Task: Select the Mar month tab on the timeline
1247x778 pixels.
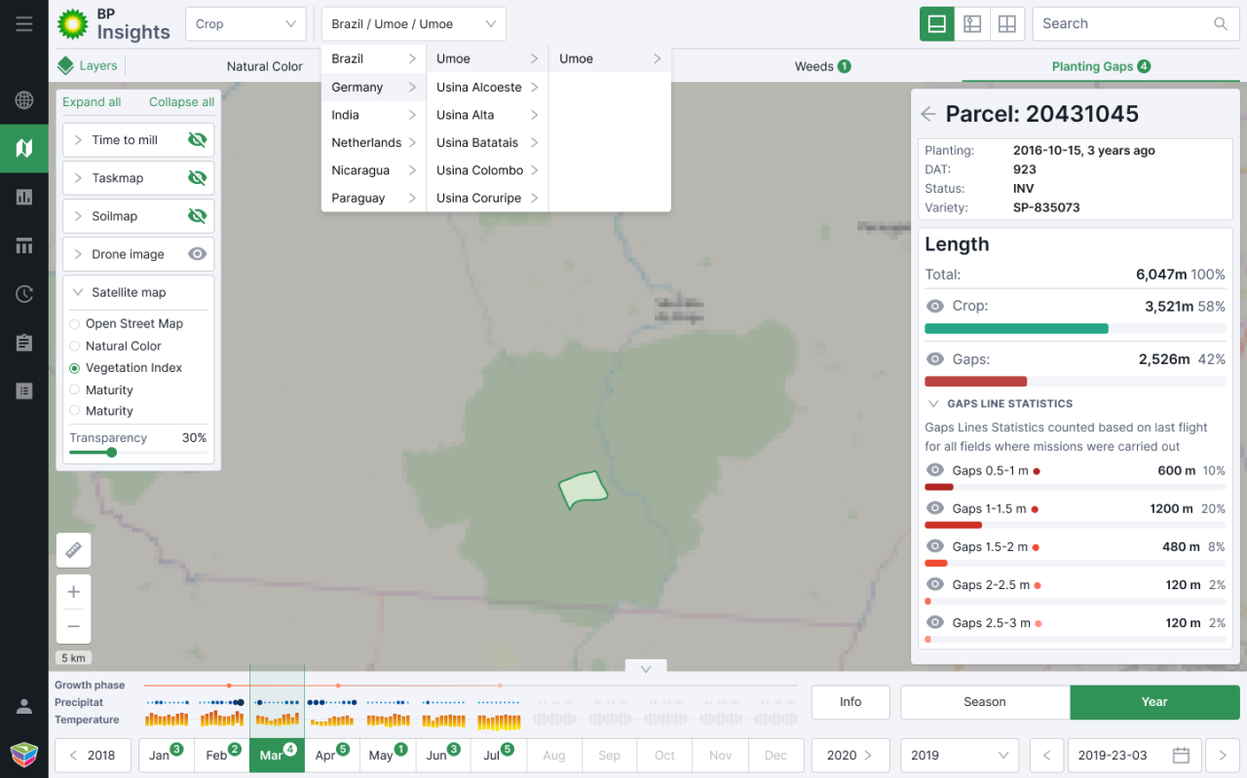Action: coord(277,755)
